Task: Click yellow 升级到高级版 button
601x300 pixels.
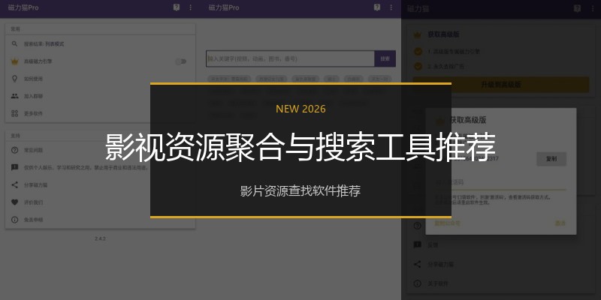Action: click(501, 85)
